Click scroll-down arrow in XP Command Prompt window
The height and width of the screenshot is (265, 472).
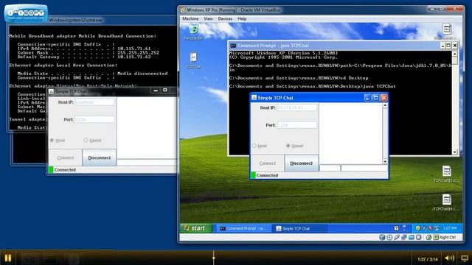[455, 152]
